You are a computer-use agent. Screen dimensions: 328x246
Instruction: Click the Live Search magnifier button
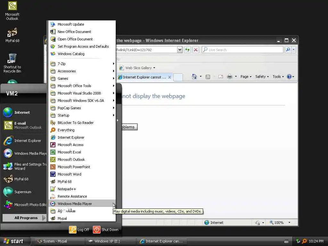(288, 50)
